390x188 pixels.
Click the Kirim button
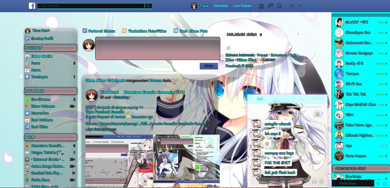209,66
